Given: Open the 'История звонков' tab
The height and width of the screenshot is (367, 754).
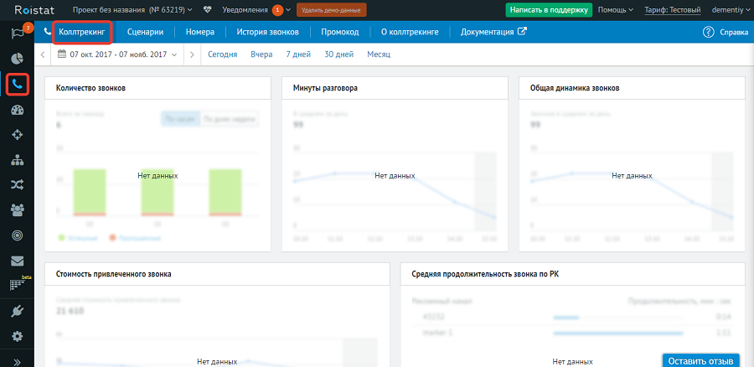Looking at the screenshot, I should [266, 32].
